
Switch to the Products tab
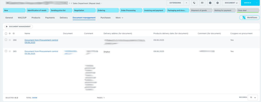click(x=36, y=18)
